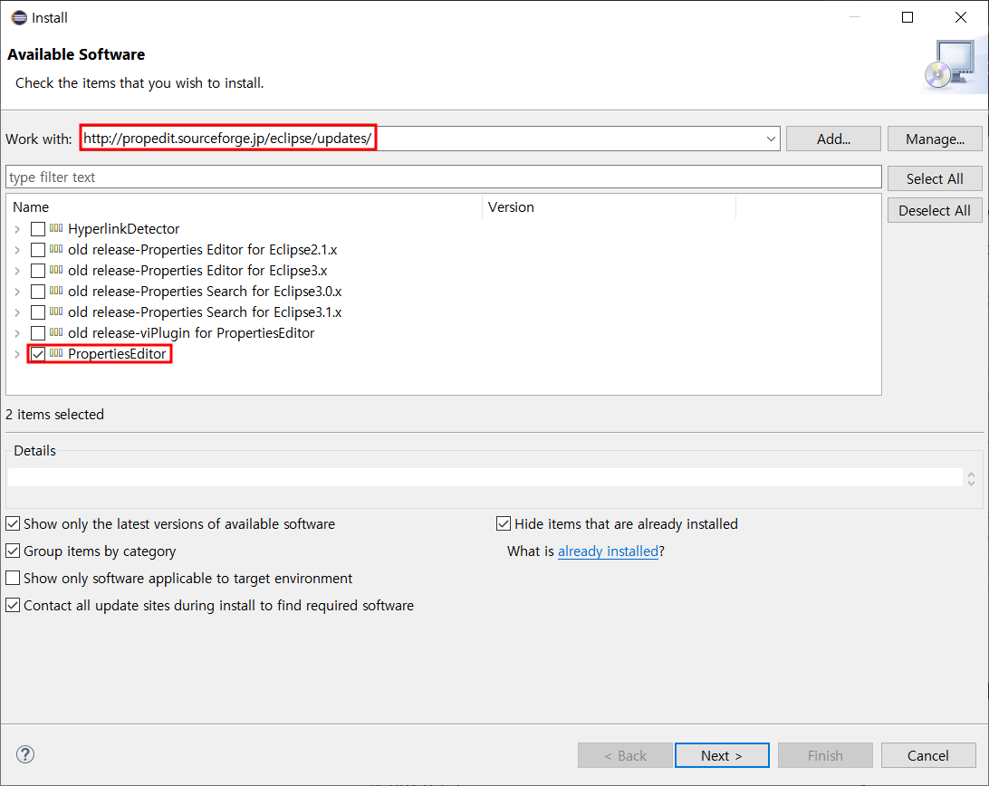Expand Properties Editor for Eclipse2.1.x node
Image resolution: width=989 pixels, height=786 pixels.
(18, 250)
